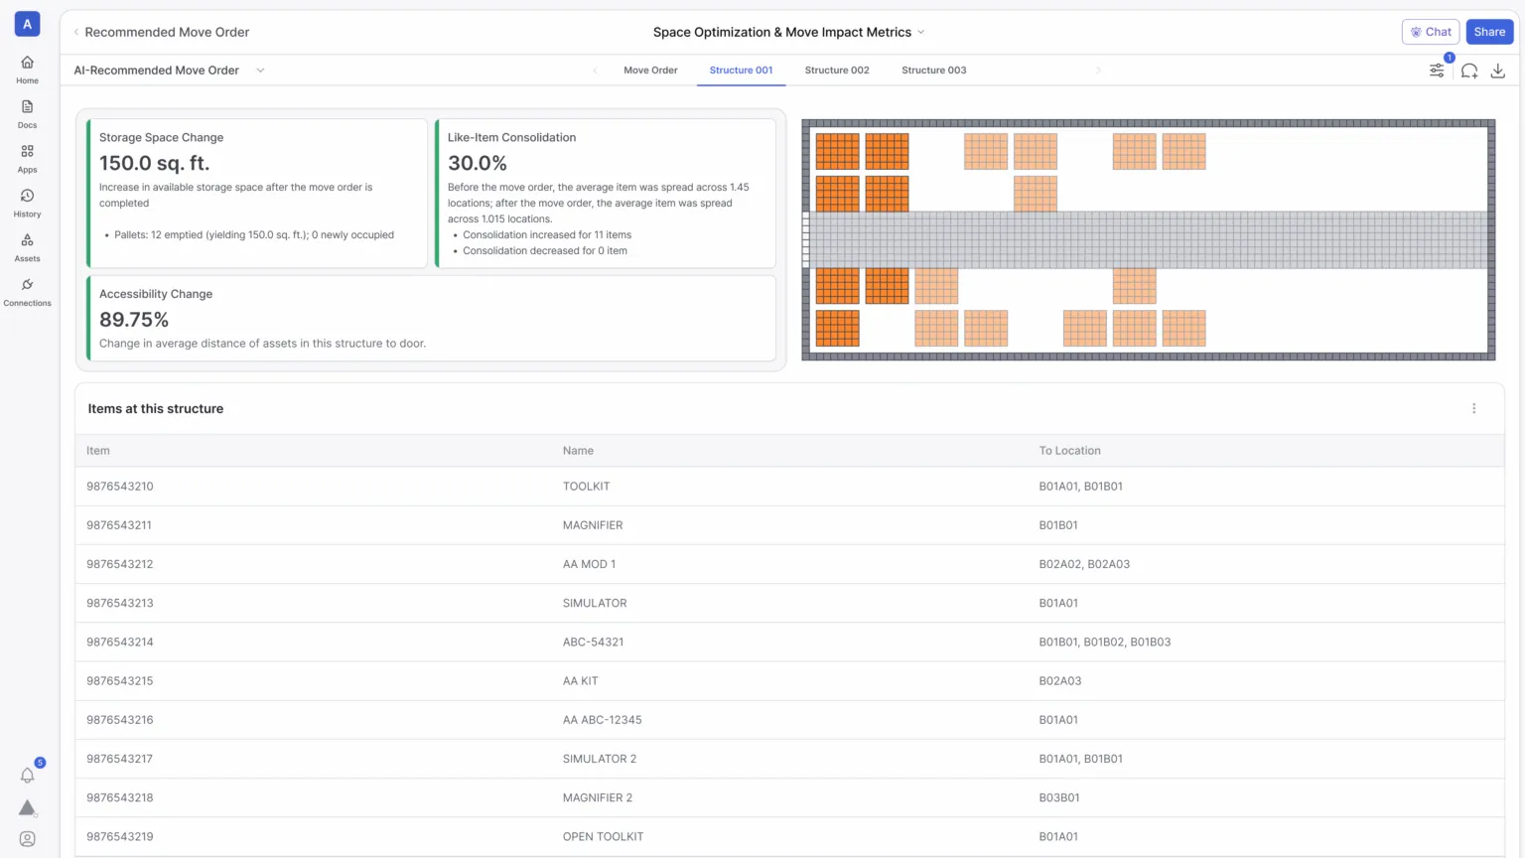The width and height of the screenshot is (1525, 858).
Task: Open the filters panel with the badge
Action: tap(1437, 70)
